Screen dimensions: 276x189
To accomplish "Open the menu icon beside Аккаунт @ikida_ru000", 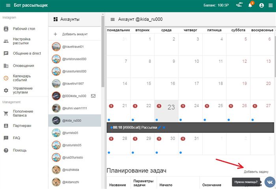I will coord(113,19).
